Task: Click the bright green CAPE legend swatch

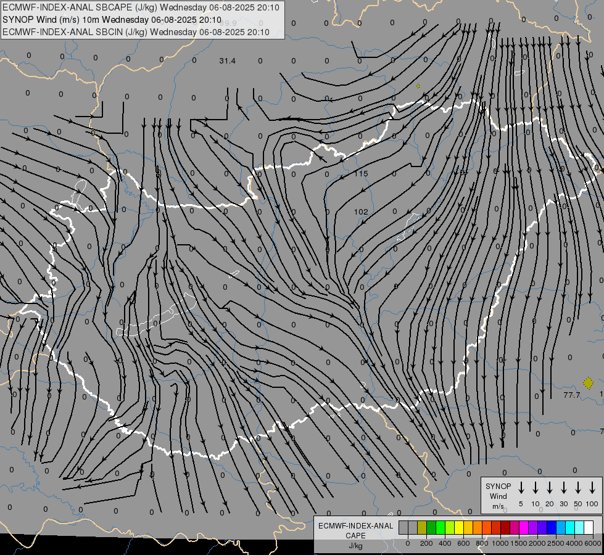Action: click(x=441, y=527)
